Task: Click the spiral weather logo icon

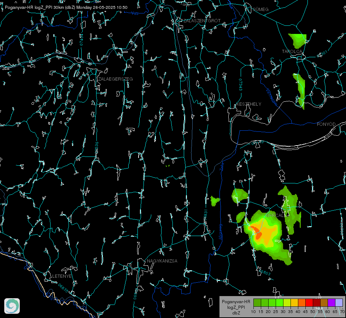Action: point(12,306)
